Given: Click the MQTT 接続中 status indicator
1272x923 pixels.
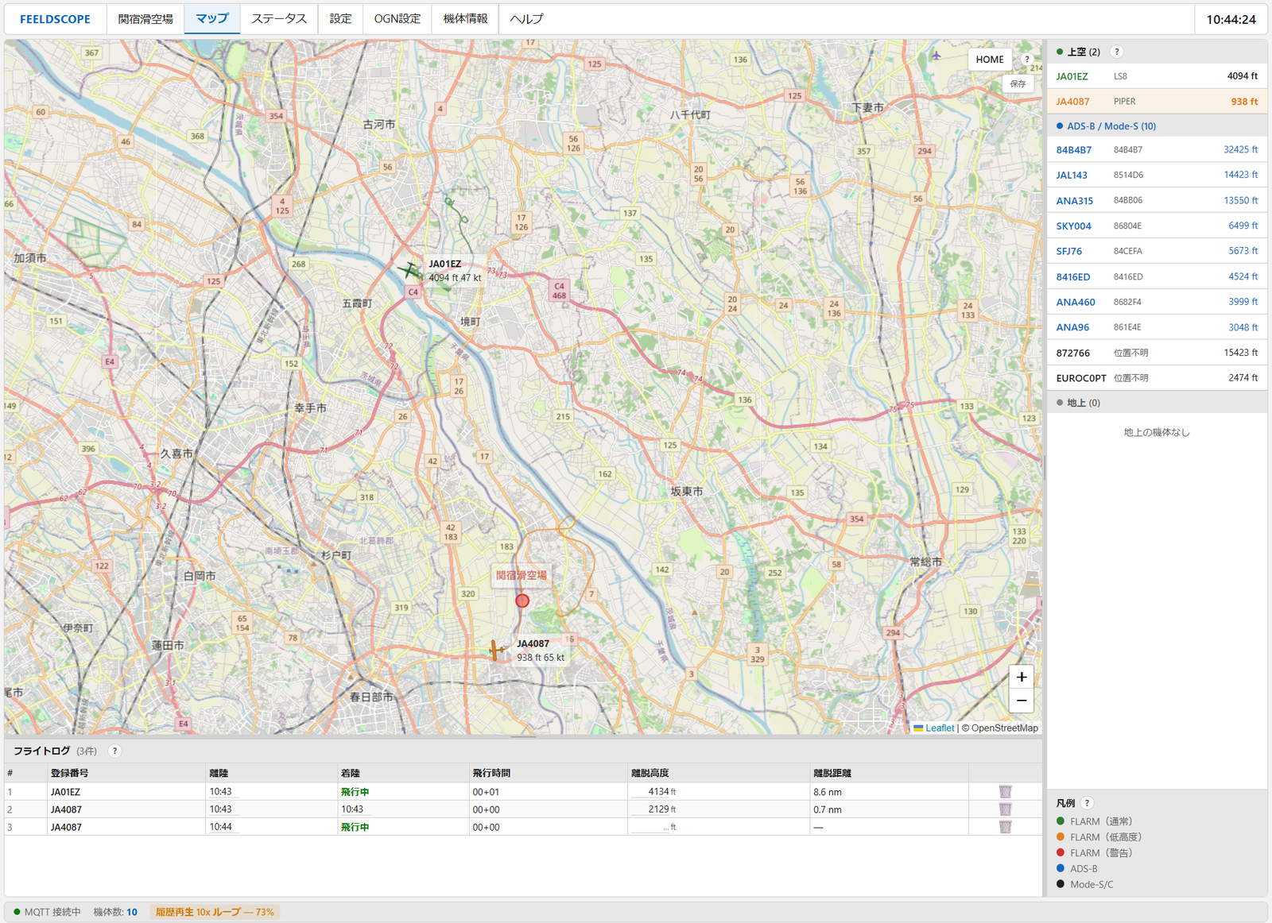Looking at the screenshot, I should 48,912.
